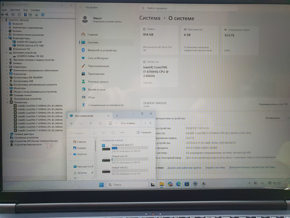Open the Explorer search icon
Viewport: 290px width, 218px height.
coord(150,123)
